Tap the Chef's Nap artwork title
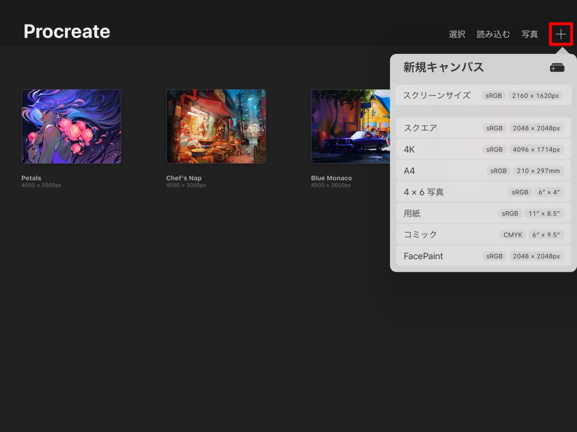 coord(184,178)
